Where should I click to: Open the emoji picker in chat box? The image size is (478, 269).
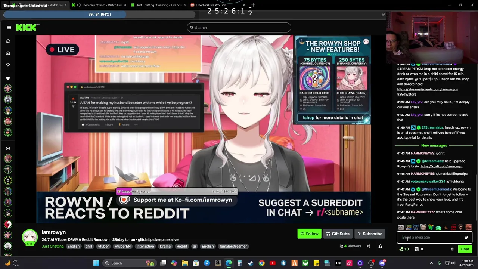click(x=466, y=237)
